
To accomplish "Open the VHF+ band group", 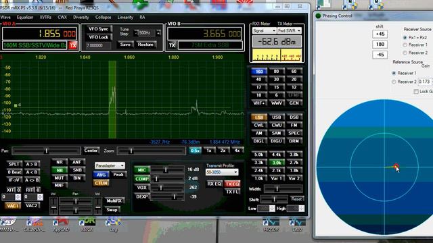I will pyautogui.click(x=258, y=103).
